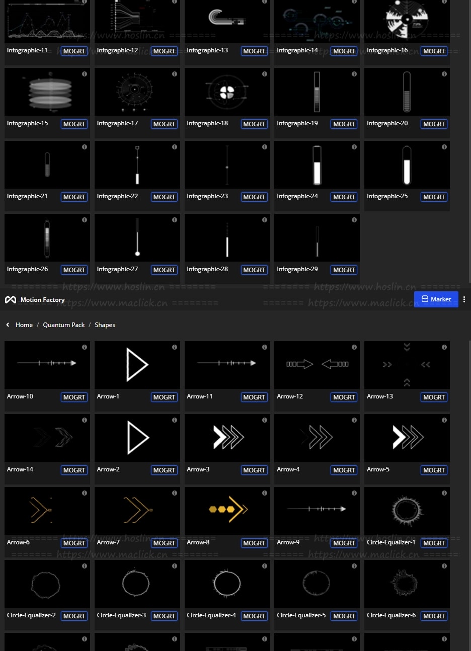Viewport: 471px width, 651px height.
Task: Click MOGRT badge for Infographic-29
Action: (x=344, y=270)
